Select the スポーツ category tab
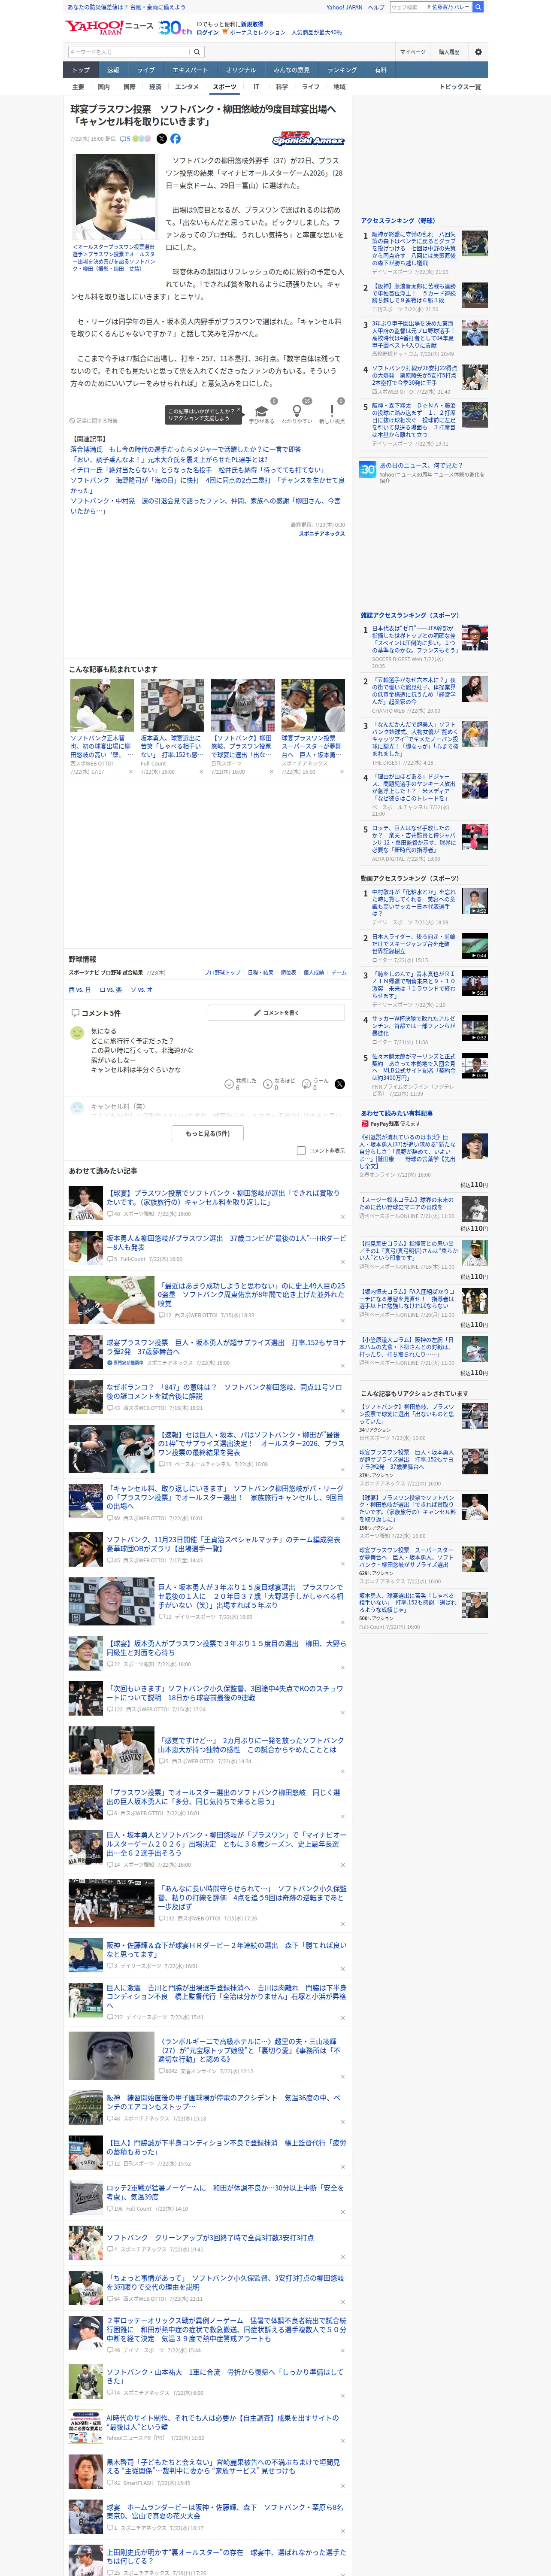 [x=225, y=87]
